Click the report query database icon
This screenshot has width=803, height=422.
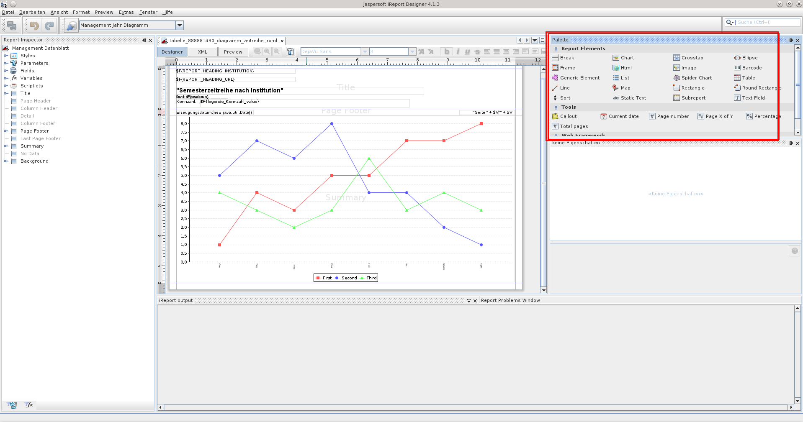(257, 51)
